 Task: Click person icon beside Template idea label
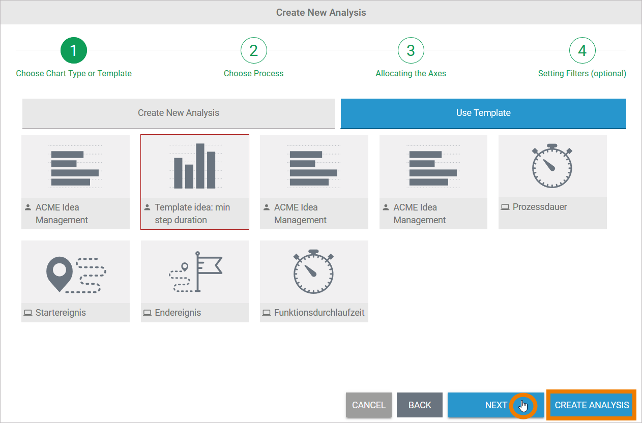(148, 207)
